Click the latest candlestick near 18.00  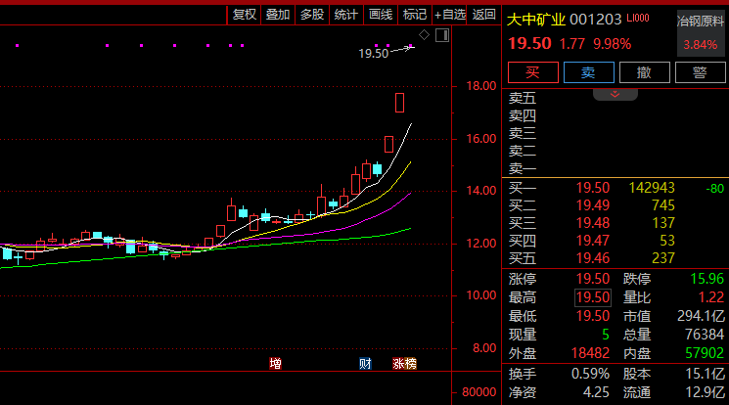click(x=399, y=103)
